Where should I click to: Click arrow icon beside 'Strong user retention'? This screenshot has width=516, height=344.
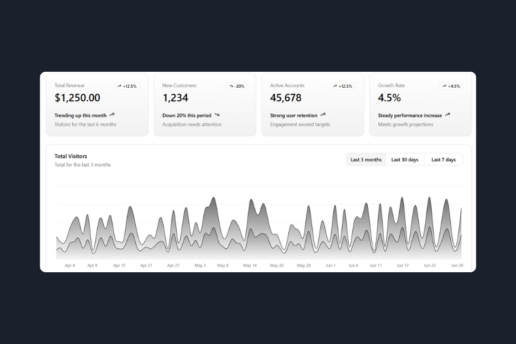(x=323, y=115)
